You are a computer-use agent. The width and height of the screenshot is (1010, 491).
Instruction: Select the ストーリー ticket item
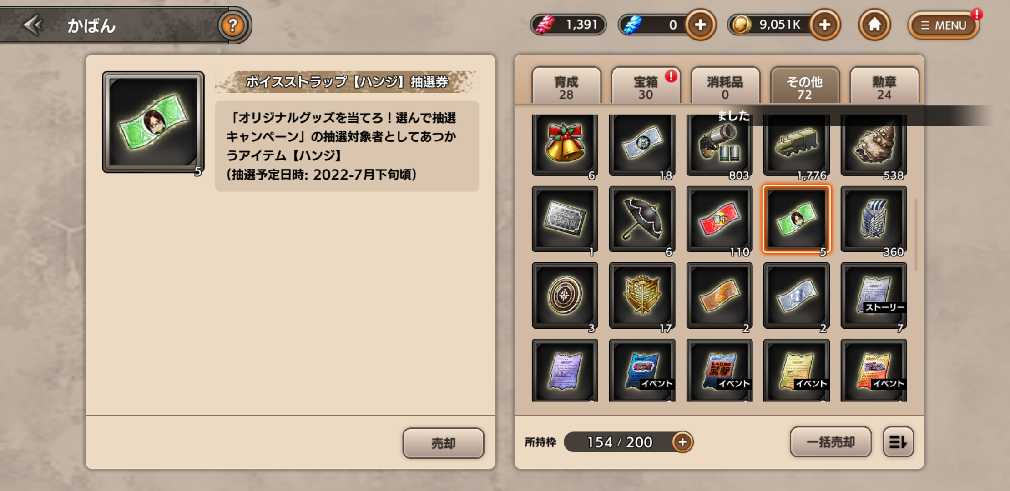click(x=874, y=296)
